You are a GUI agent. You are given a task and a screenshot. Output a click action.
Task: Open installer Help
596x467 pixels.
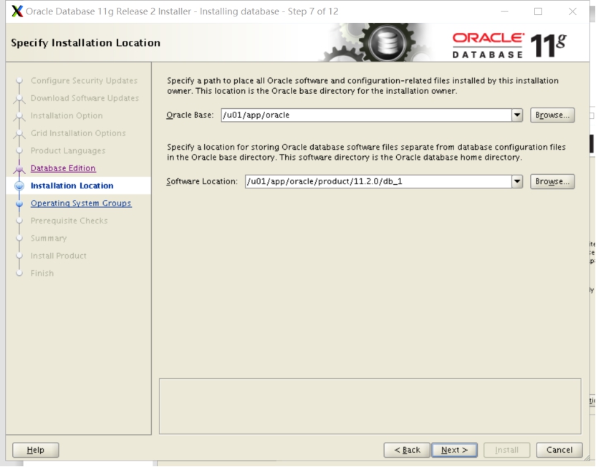coord(35,450)
